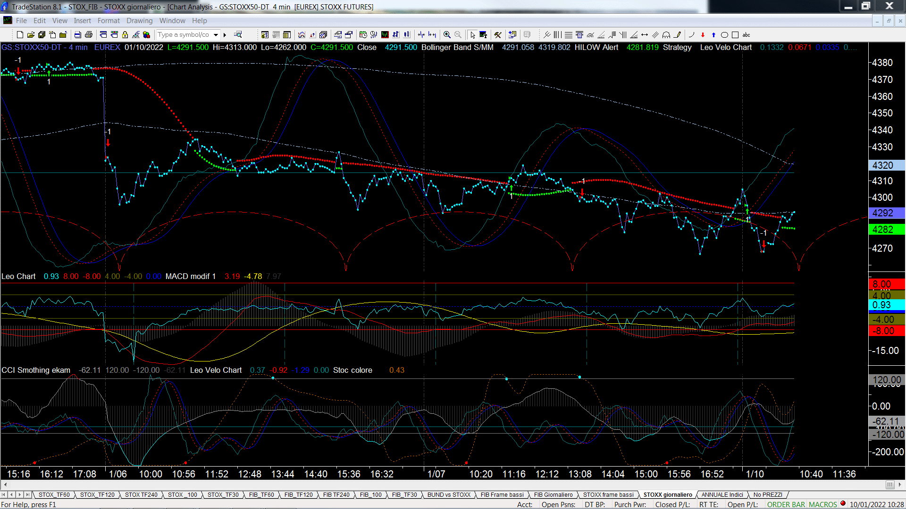Click MACROS in the status bar
The image size is (906, 509).
[823, 505]
